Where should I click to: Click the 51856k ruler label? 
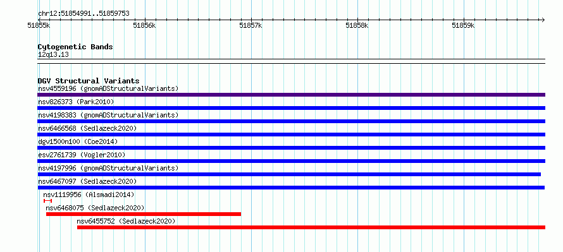pyautogui.click(x=144, y=25)
